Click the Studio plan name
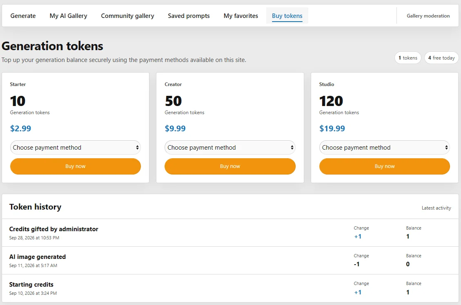This screenshot has height=305, width=461. [x=327, y=84]
